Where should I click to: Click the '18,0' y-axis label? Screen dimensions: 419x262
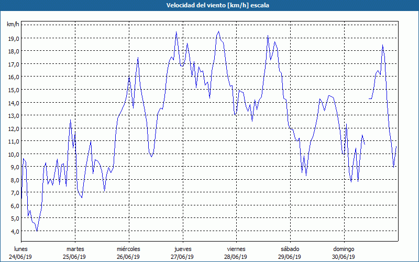pyautogui.click(x=14, y=51)
